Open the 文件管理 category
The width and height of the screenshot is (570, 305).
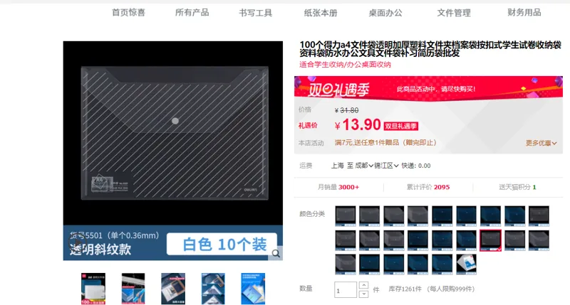pos(454,13)
